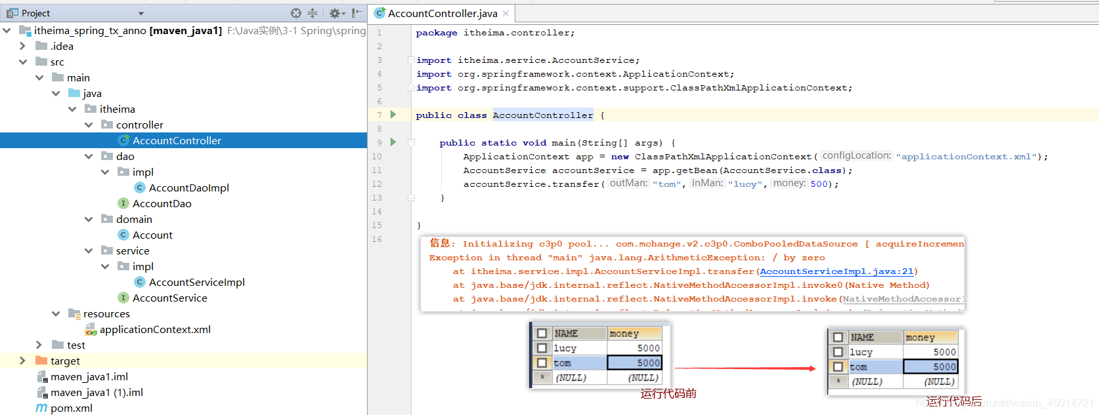Screen dimensions: 1099x415
Task: Click the Collapse All icon in Project panel
Action: (x=312, y=13)
